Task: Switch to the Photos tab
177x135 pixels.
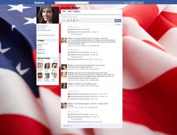Action: coord(77,11)
